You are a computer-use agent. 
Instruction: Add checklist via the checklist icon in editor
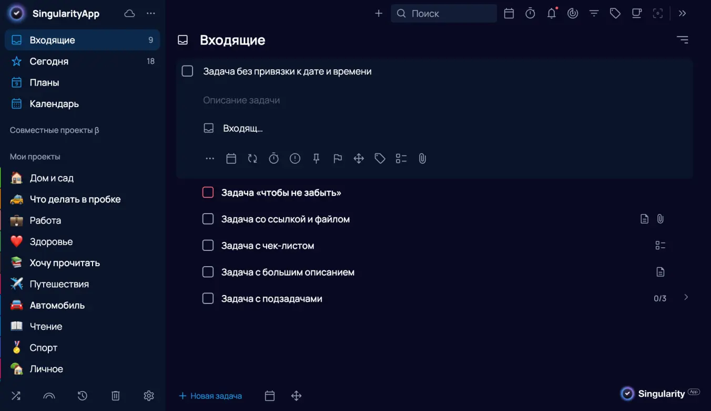coord(401,159)
